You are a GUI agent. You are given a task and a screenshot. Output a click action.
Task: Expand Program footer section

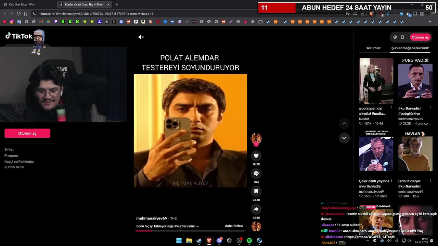point(11,155)
